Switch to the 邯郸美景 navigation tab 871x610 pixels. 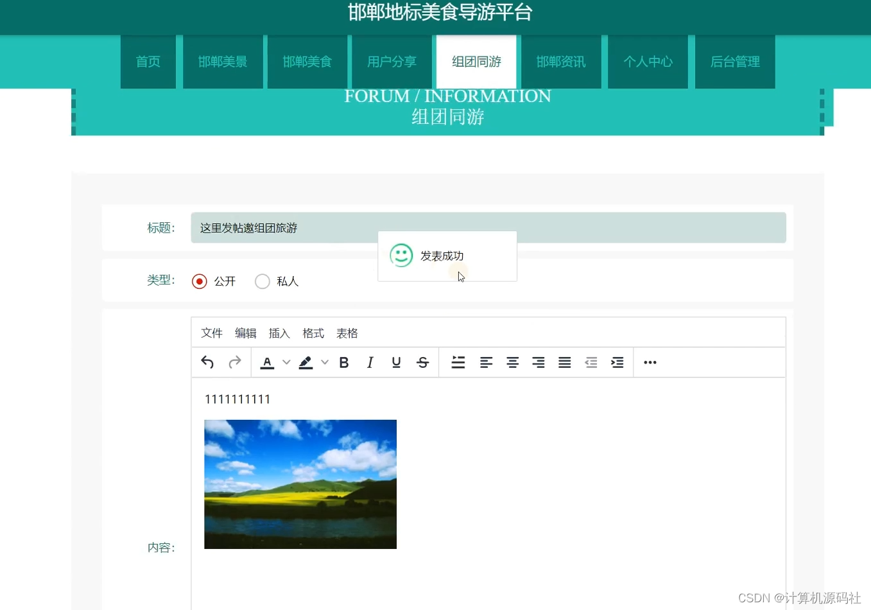[x=223, y=62]
